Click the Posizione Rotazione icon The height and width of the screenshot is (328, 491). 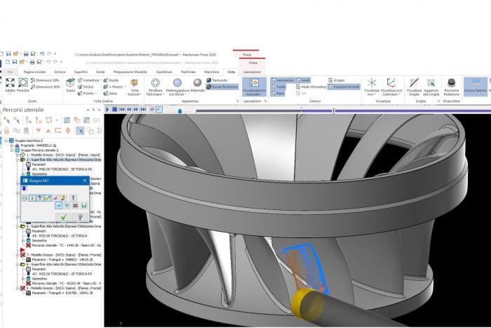pyautogui.click(x=451, y=84)
